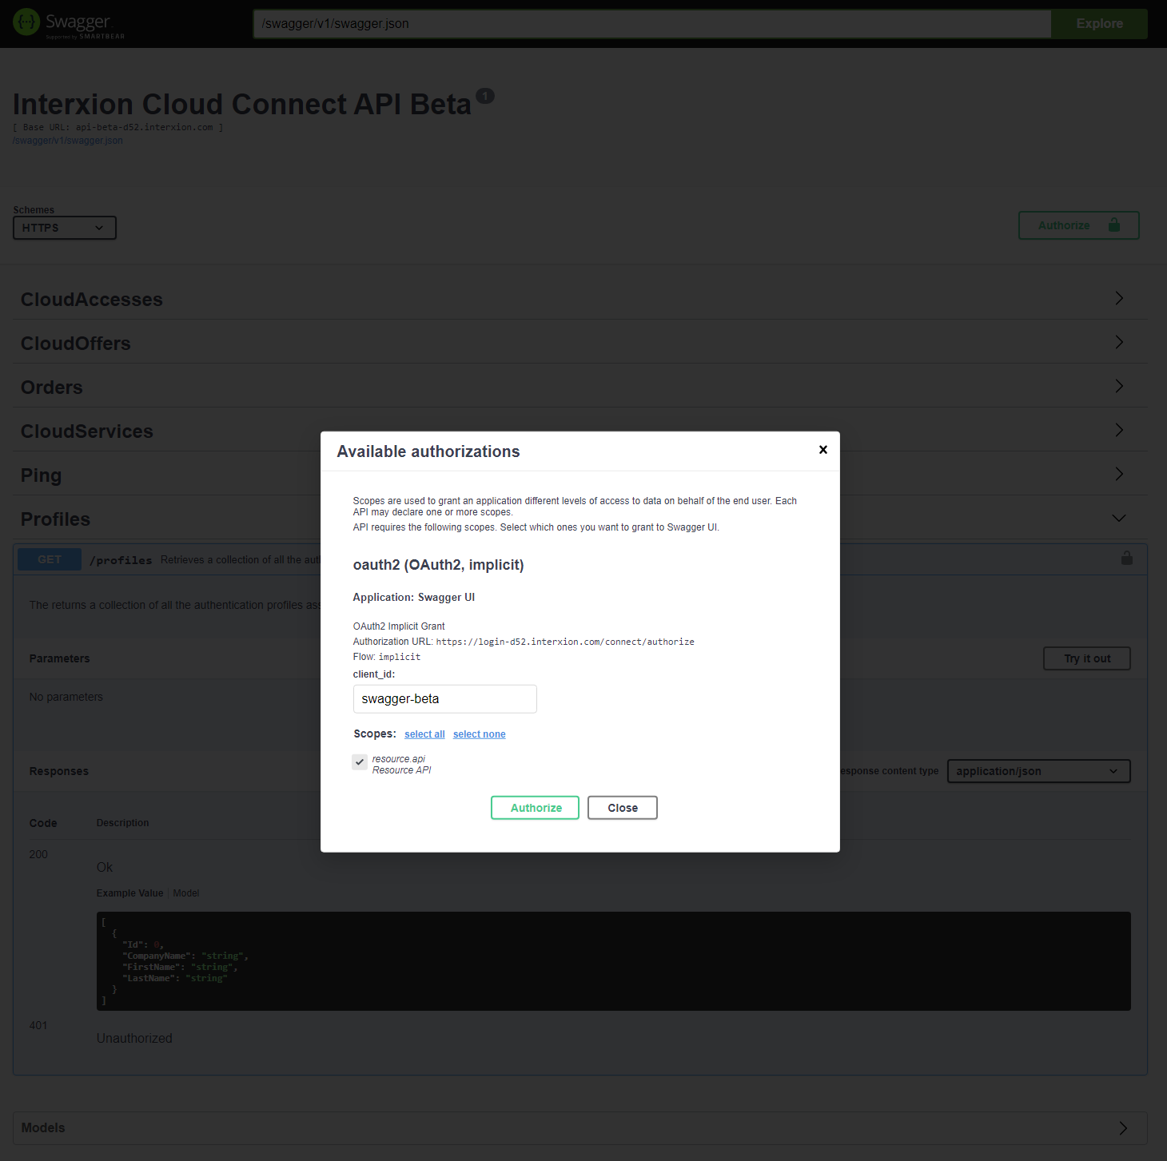This screenshot has height=1161, width=1167.
Task: Expand the CloudOffers section chevron
Action: [x=1119, y=342]
